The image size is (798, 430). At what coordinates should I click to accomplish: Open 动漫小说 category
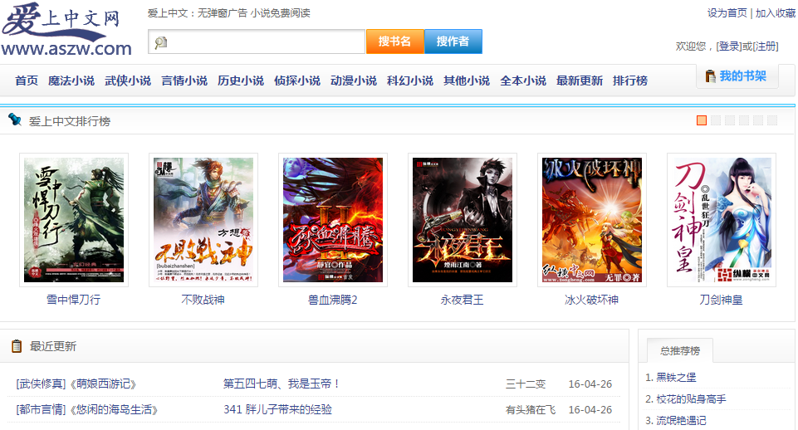(354, 81)
